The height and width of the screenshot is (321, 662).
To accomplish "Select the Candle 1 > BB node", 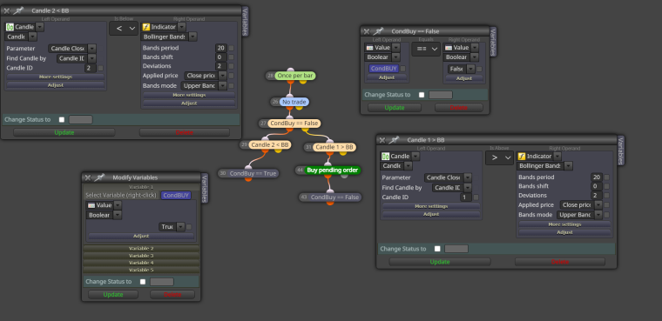I will [334, 147].
